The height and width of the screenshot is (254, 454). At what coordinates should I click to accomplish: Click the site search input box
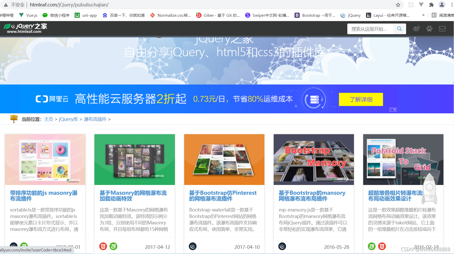pyautogui.click(x=370, y=29)
